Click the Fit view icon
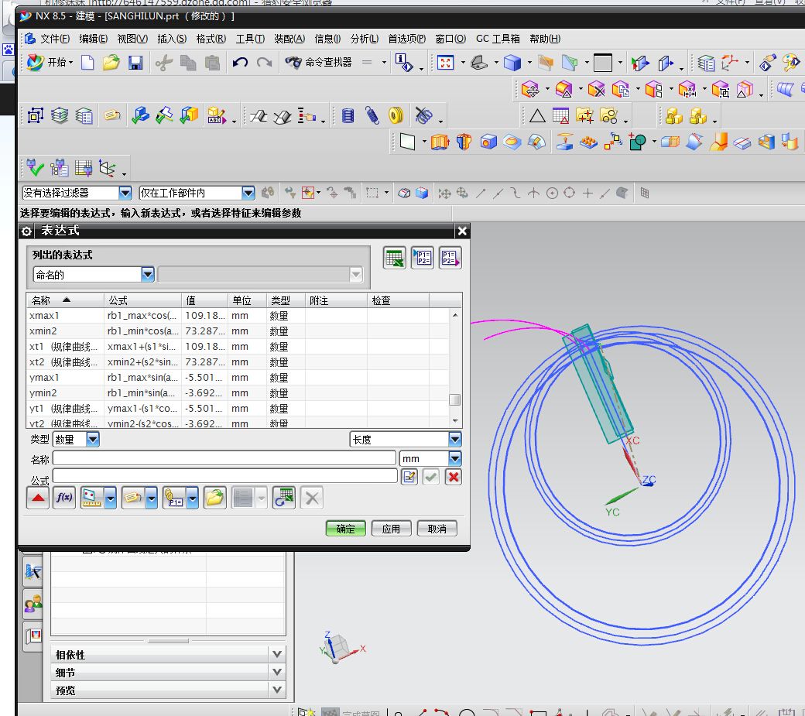 point(445,63)
